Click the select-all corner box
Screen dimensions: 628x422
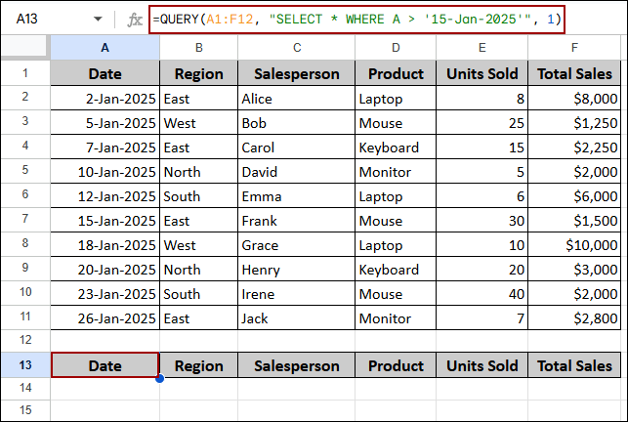[24, 47]
